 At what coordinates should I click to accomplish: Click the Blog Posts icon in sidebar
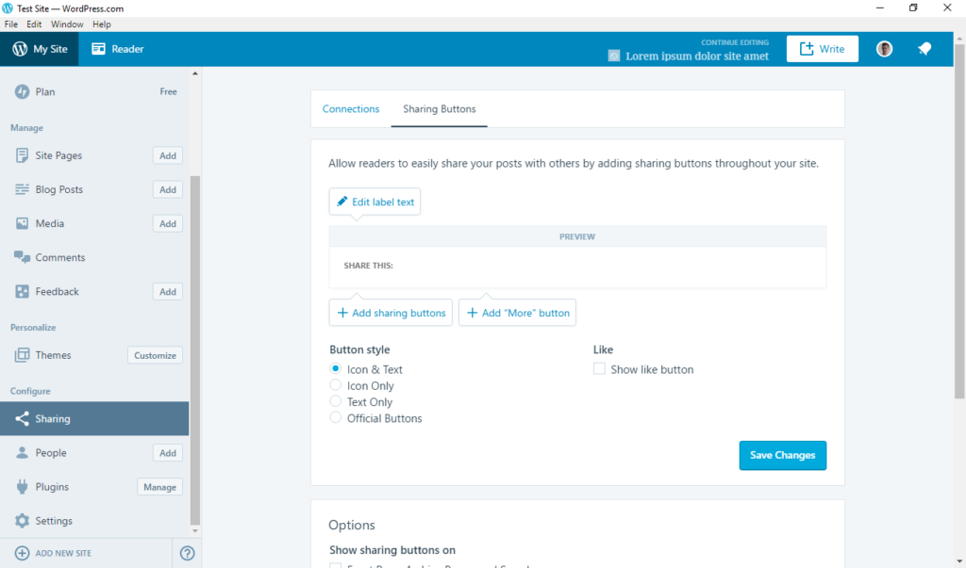(21, 188)
